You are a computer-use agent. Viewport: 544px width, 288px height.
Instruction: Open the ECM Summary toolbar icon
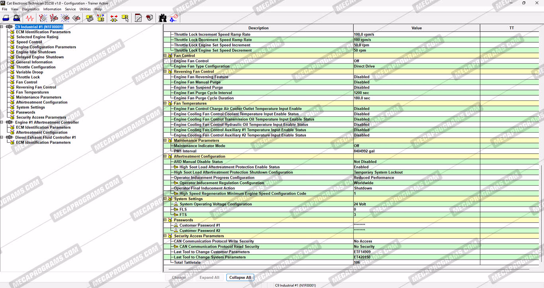90,18
